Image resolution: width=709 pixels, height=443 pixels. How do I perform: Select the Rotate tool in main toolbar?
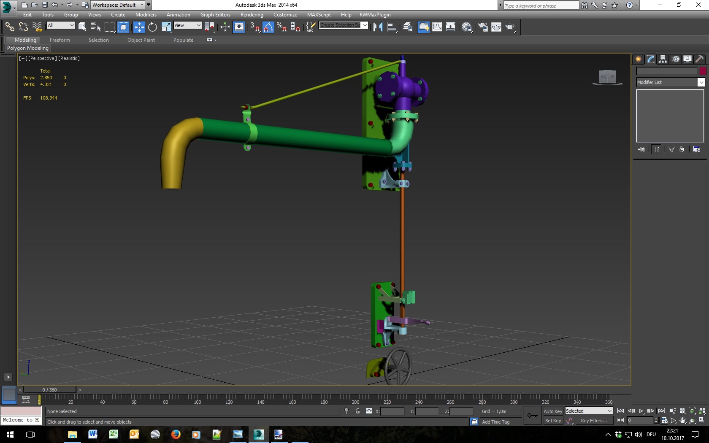tap(152, 27)
